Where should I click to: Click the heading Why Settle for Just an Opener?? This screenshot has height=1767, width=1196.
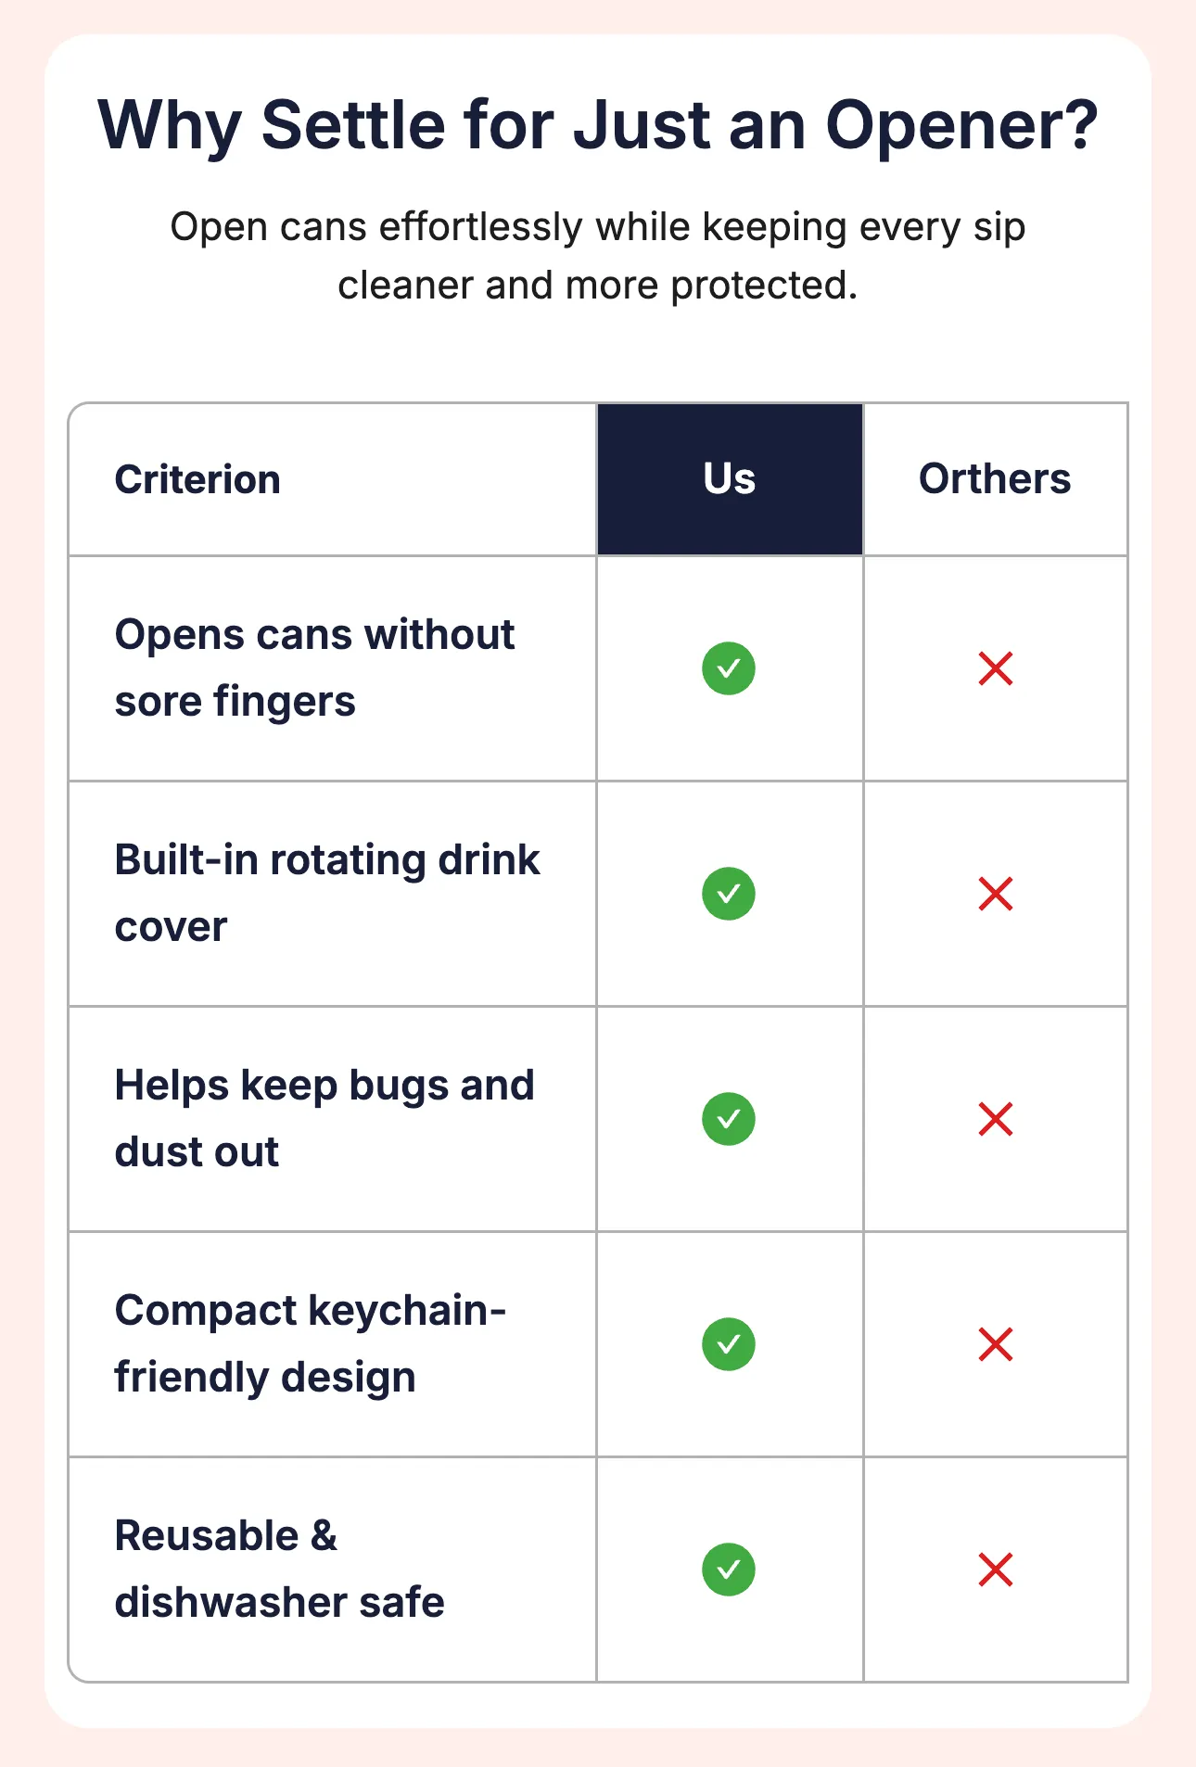coord(598,125)
